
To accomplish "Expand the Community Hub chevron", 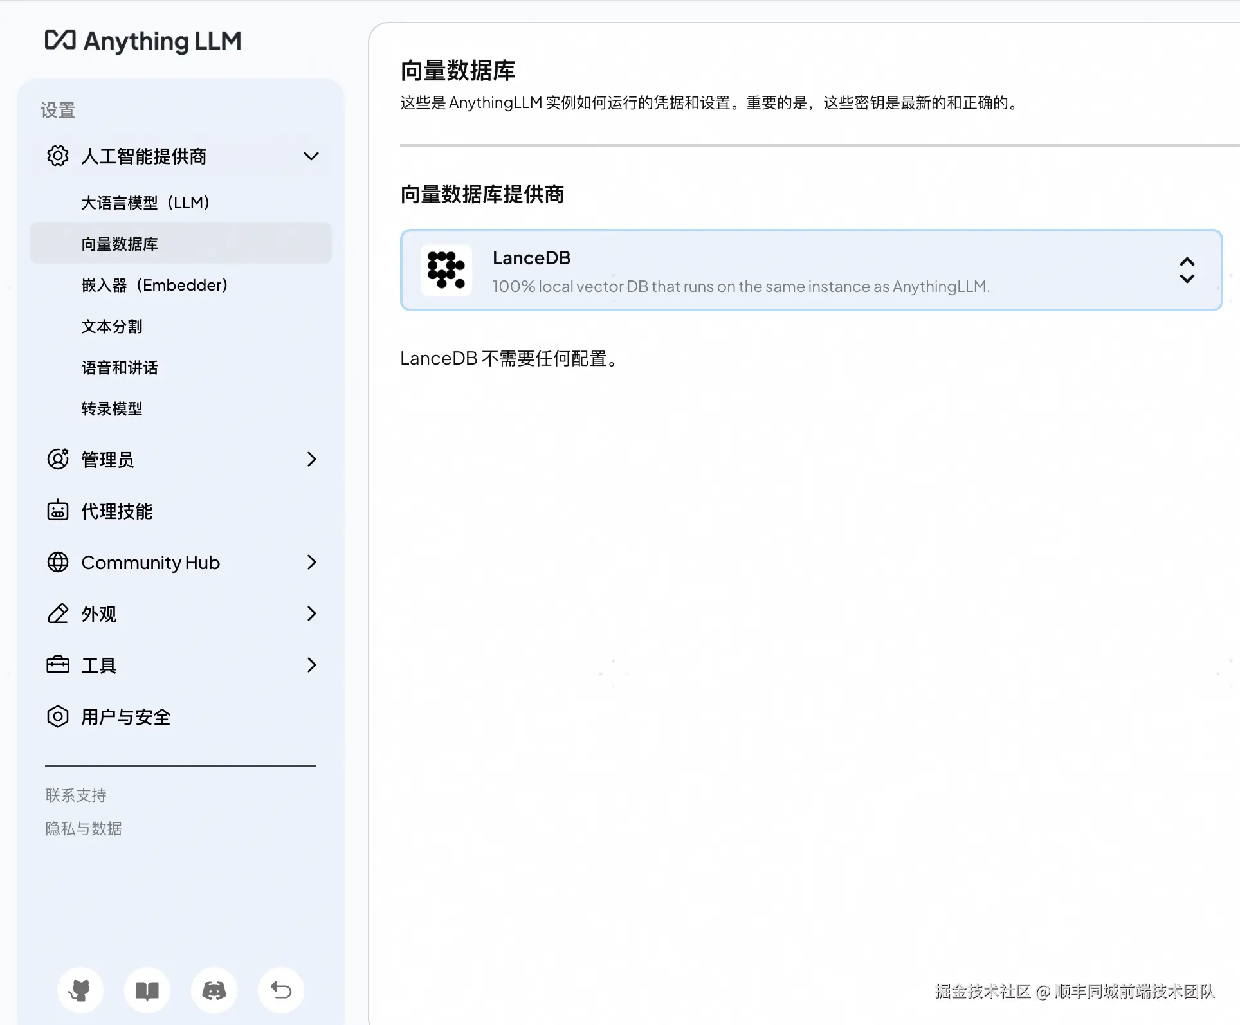I will pos(312,562).
